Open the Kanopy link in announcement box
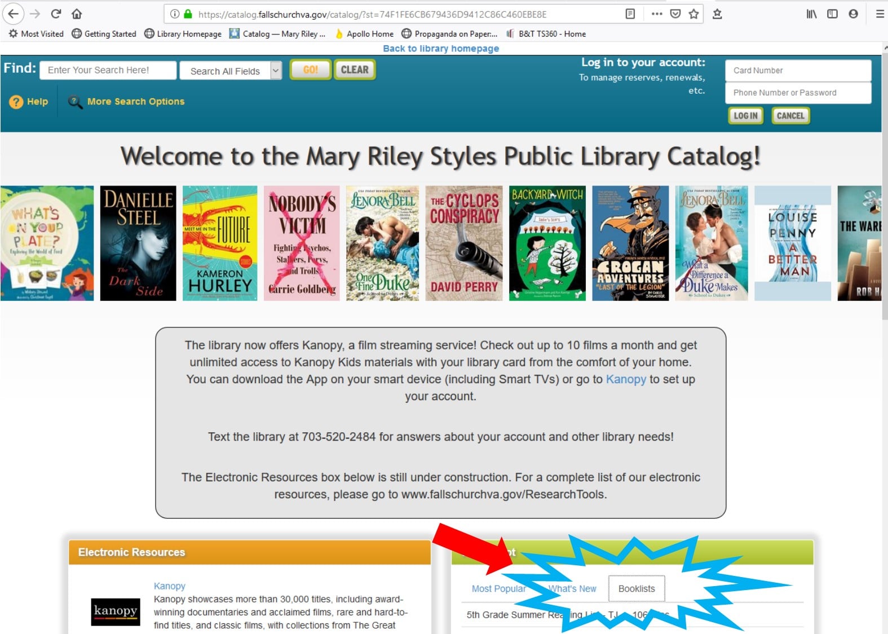This screenshot has height=634, width=888. pyautogui.click(x=626, y=379)
